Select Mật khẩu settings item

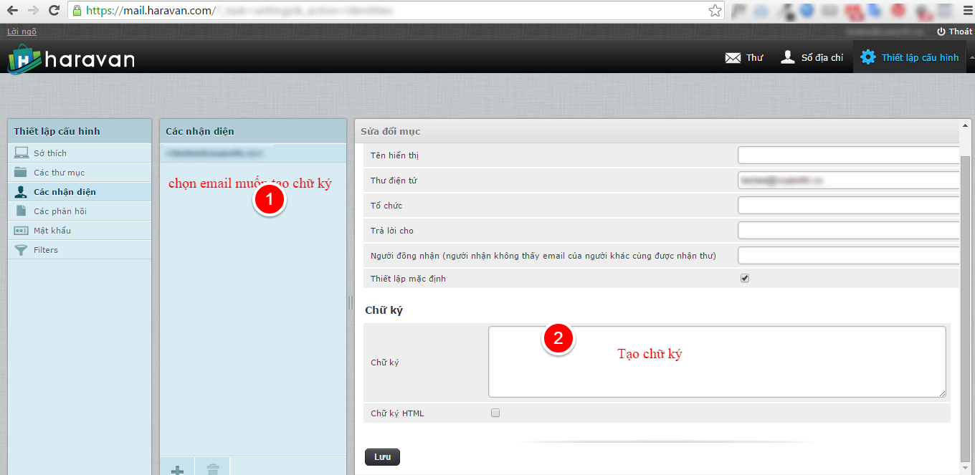[80, 231]
